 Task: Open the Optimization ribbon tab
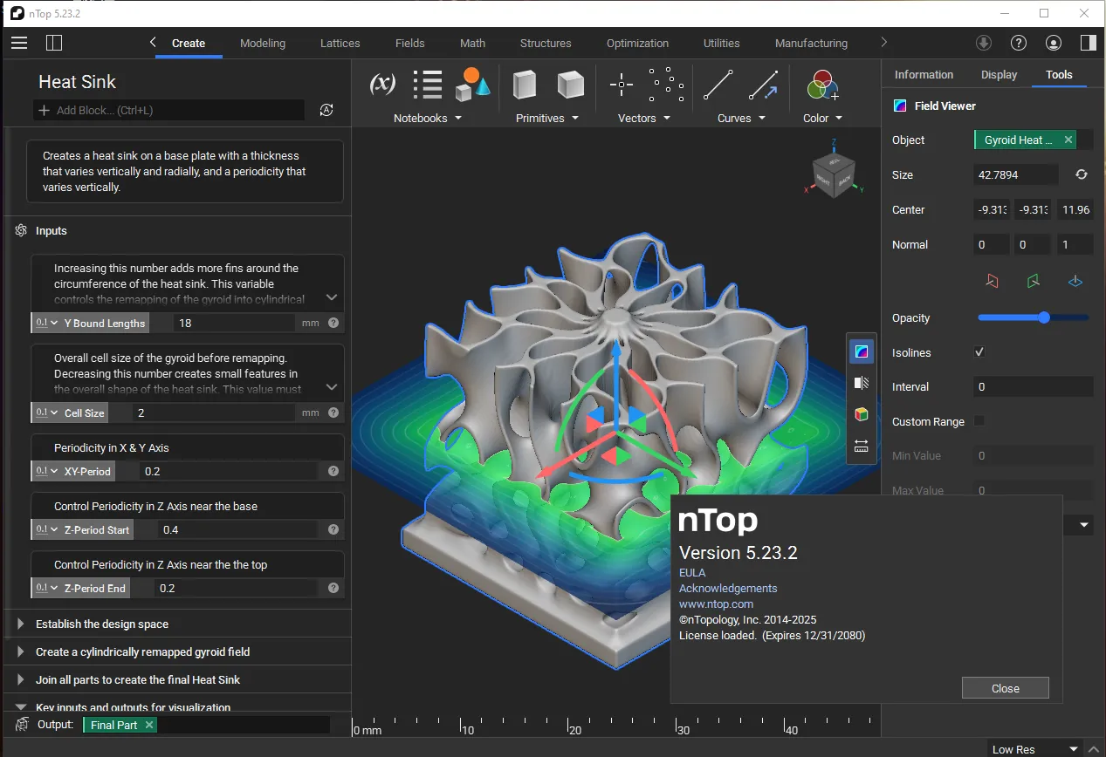coord(637,43)
